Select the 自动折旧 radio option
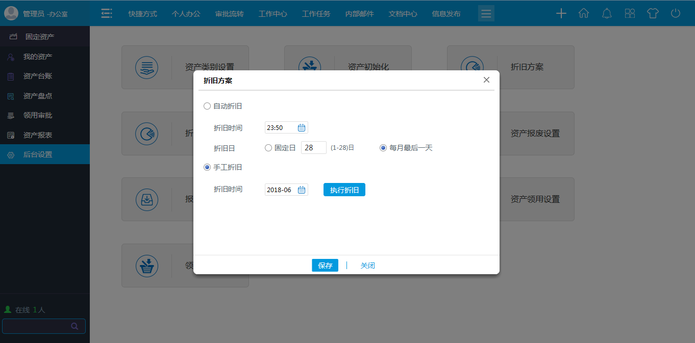The image size is (695, 343). click(x=207, y=106)
